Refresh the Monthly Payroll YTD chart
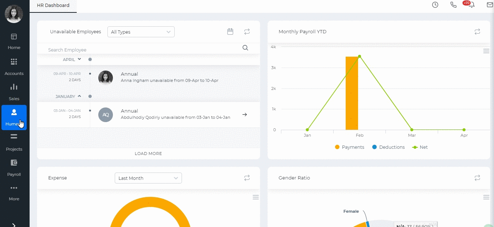 point(477,32)
